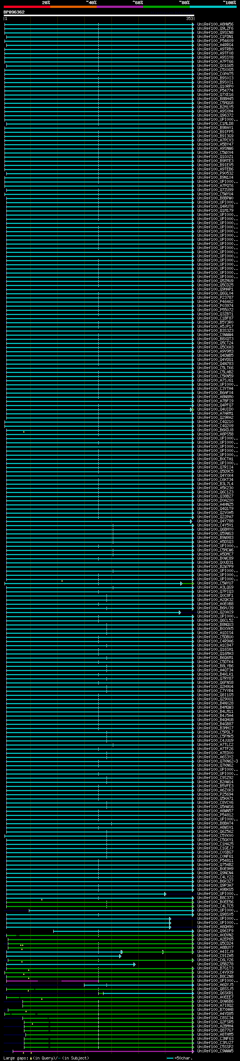Select hit UniRef100_B8NQU3

pyautogui.click(x=215, y=624)
